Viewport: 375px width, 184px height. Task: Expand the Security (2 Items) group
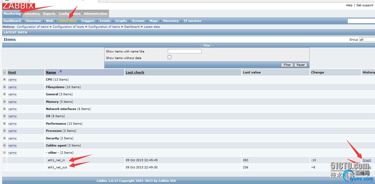4,138
